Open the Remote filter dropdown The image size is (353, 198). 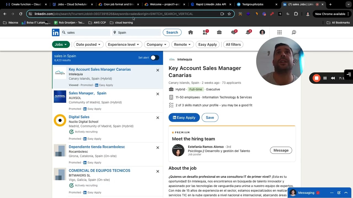point(183,45)
